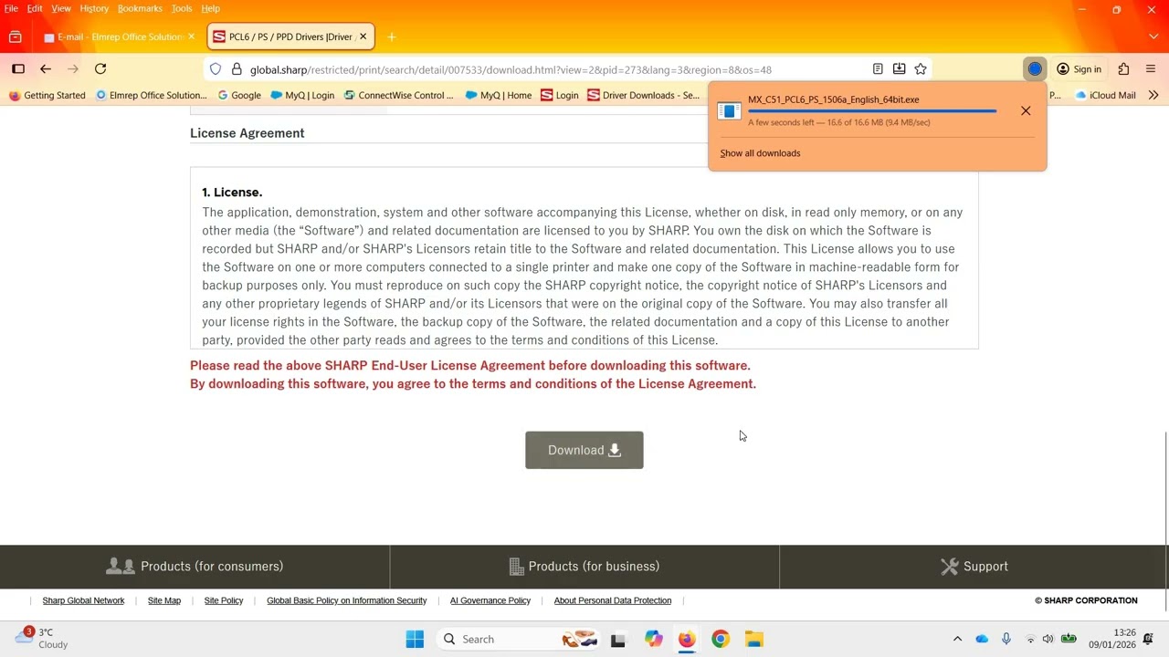
Task: Follow Site Map footer link
Action: (164, 600)
